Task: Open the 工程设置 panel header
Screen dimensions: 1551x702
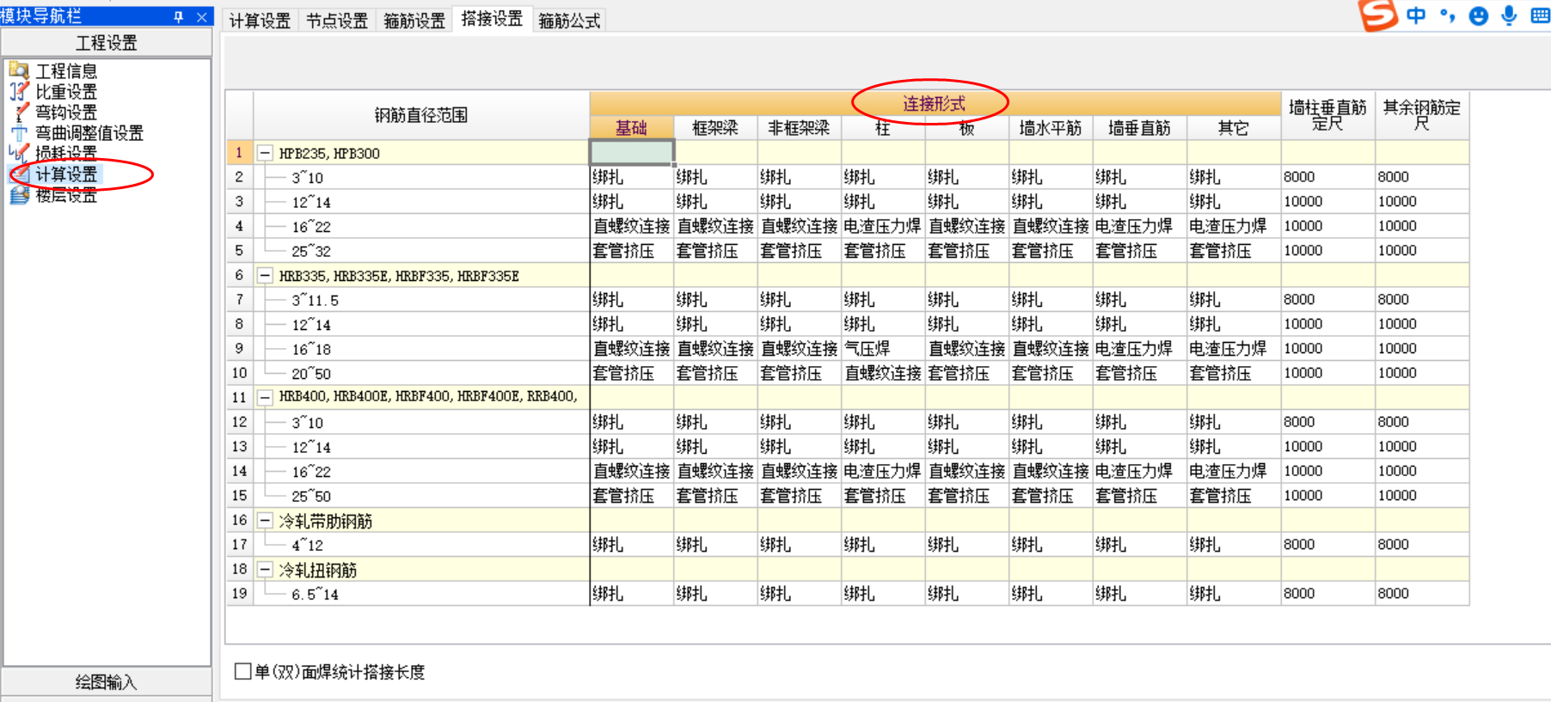Action: click(x=107, y=42)
